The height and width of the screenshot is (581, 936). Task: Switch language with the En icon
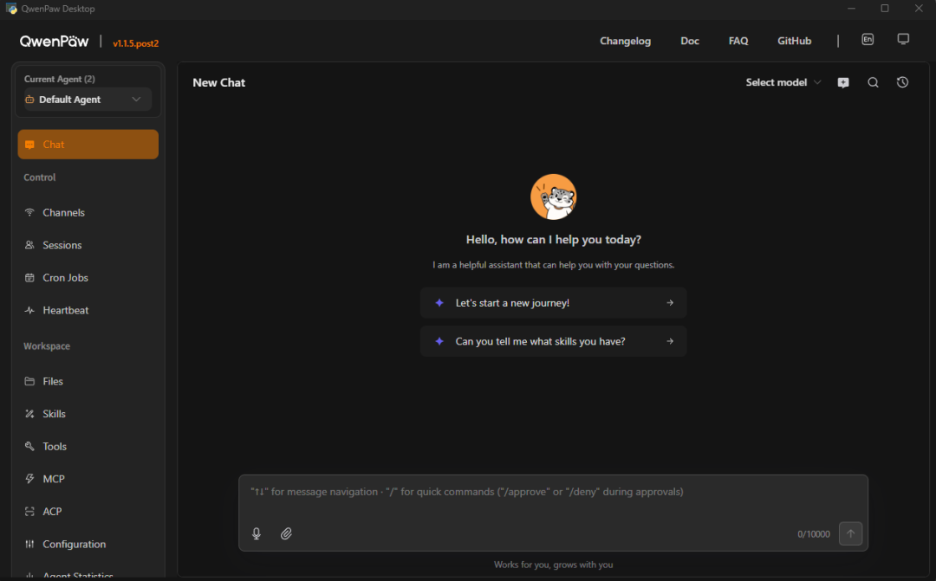coord(868,39)
